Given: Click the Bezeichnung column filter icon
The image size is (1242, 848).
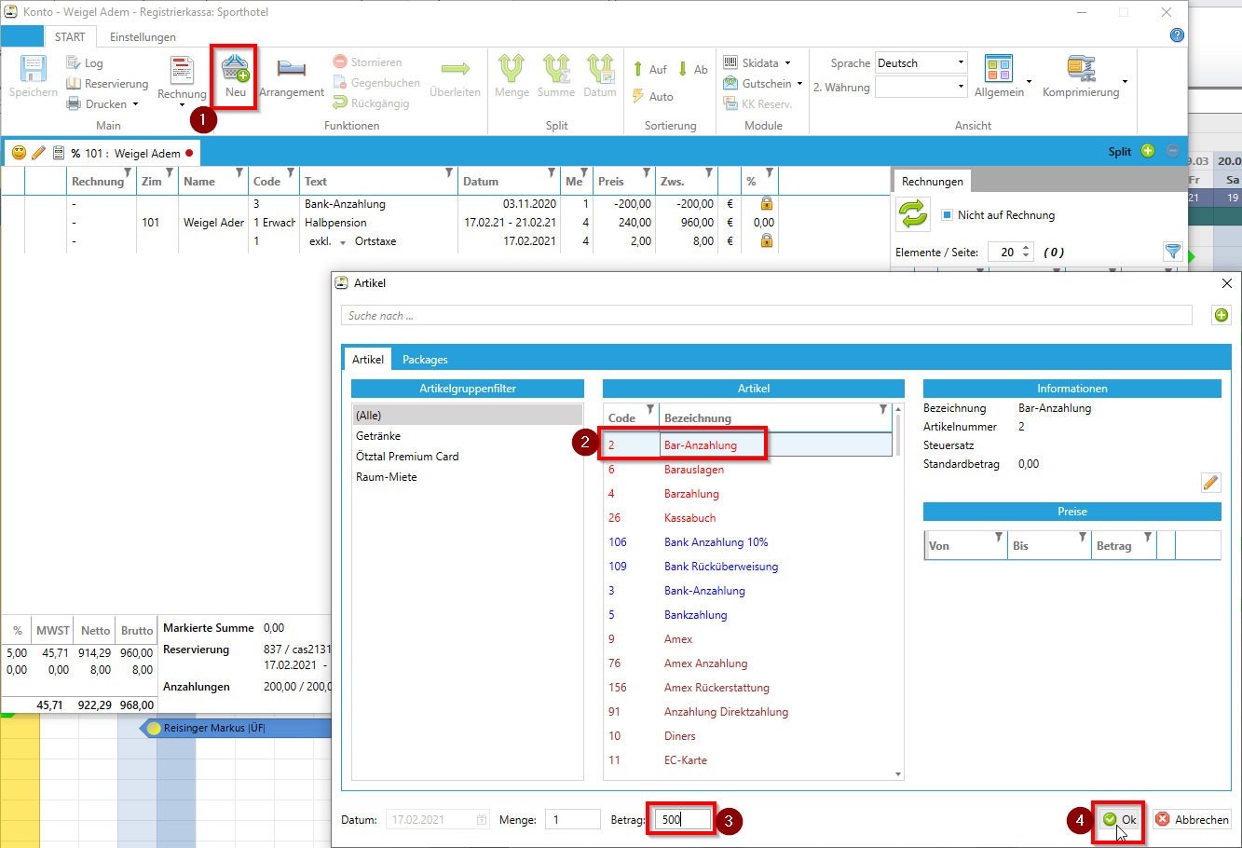Looking at the screenshot, I should tap(883, 409).
